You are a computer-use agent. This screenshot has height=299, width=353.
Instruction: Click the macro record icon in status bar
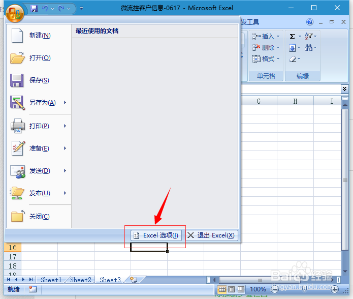33,289
